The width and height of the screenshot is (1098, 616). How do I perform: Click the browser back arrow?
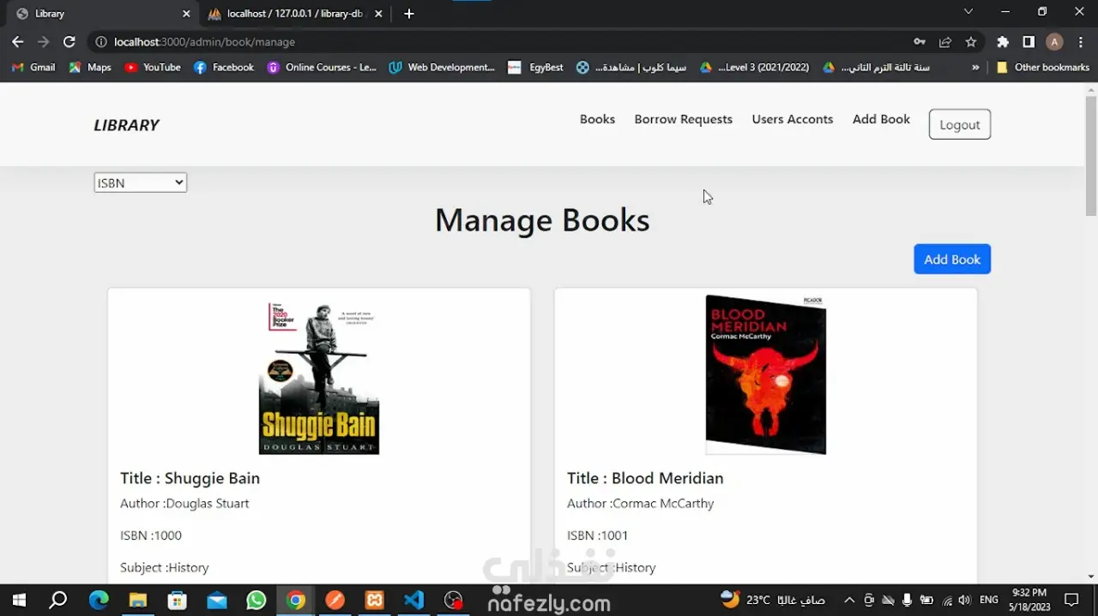click(x=17, y=41)
